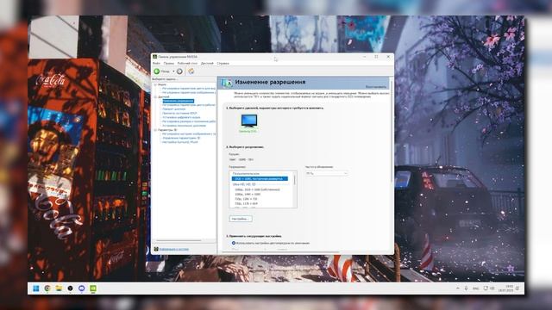Select Изменение разрешения in the task tree
Viewport: 552px width, 310px height.
click(x=178, y=101)
